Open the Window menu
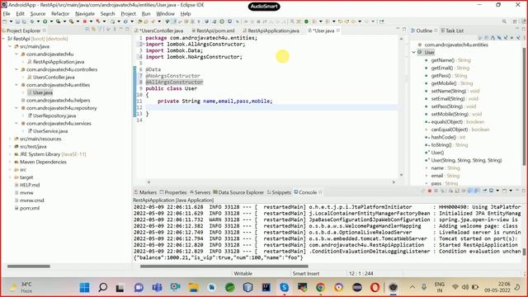528x297 pixels. tap(165, 13)
